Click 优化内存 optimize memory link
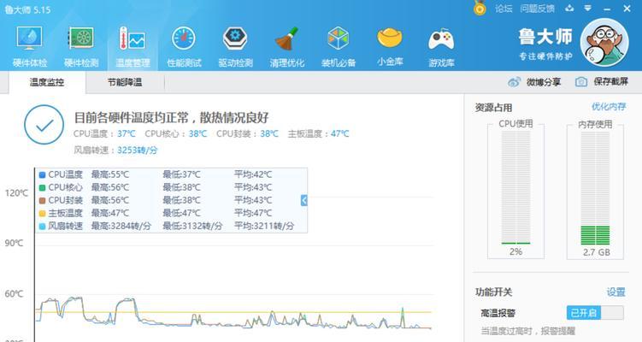 pyautogui.click(x=609, y=107)
